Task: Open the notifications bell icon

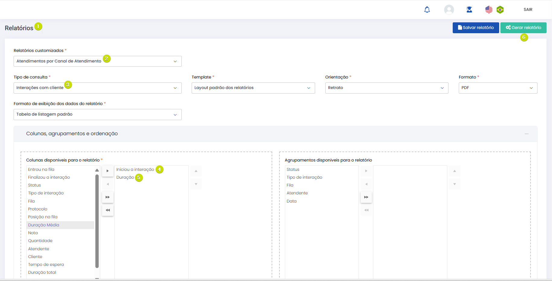Action: pos(427,10)
